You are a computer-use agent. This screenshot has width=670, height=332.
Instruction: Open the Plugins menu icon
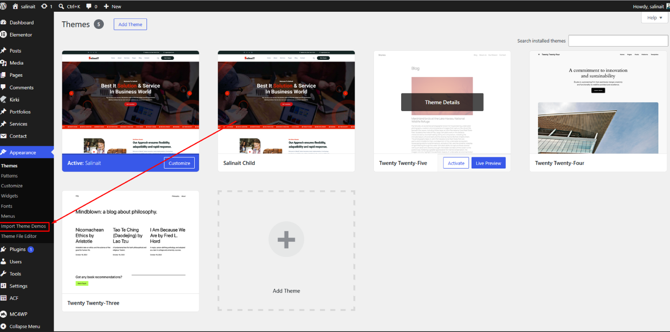(x=4, y=249)
